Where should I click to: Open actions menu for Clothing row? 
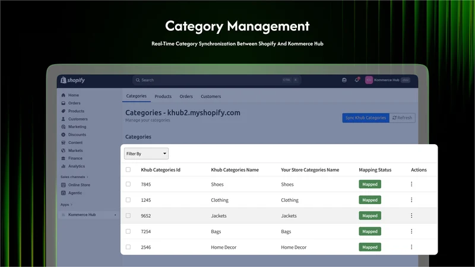point(411,200)
